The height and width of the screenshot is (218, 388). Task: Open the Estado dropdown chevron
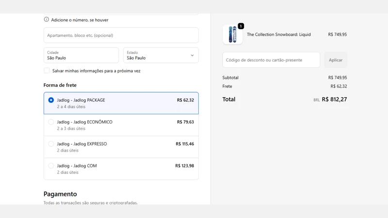coord(192,55)
